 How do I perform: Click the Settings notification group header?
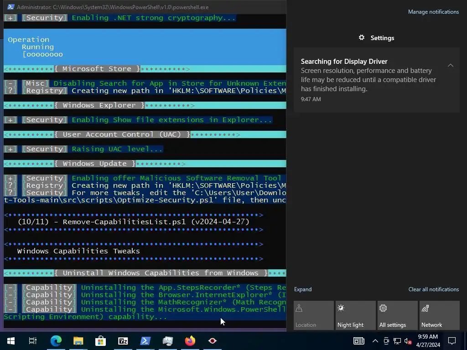click(376, 38)
